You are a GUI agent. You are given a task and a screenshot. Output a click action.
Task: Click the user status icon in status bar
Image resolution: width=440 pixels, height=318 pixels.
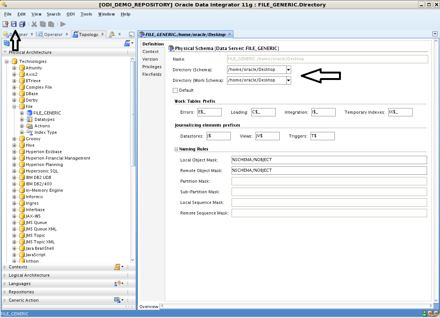coord(424,314)
